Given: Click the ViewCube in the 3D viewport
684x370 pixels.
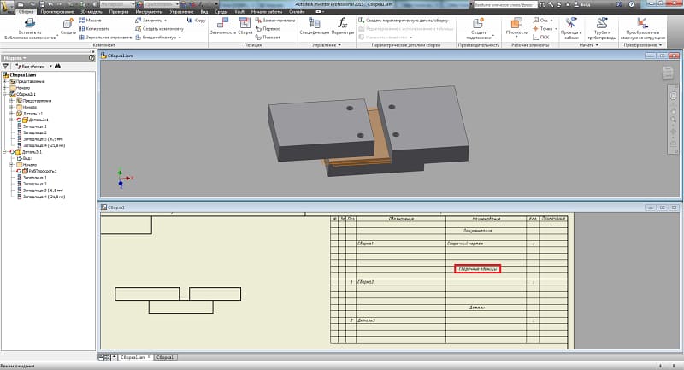Looking at the screenshot, I should point(668,73).
